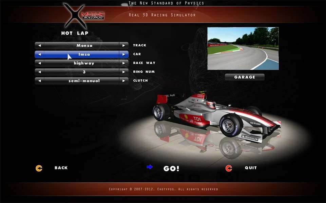326x203 pixels.
Task: Open the Garage
Action: [245, 77]
